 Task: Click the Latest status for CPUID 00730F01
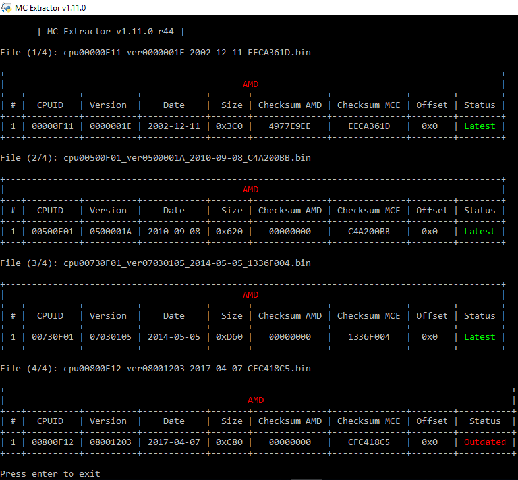pos(479,337)
